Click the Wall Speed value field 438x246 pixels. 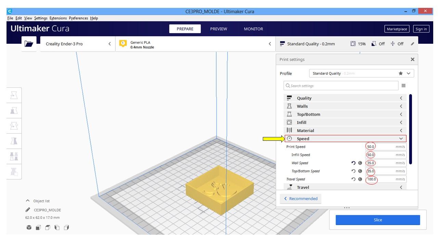coord(386,163)
